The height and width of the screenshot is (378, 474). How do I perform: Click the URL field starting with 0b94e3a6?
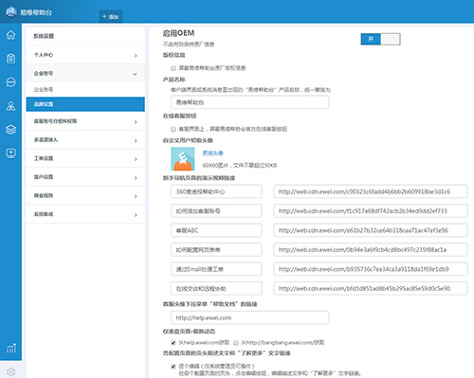(x=371, y=250)
